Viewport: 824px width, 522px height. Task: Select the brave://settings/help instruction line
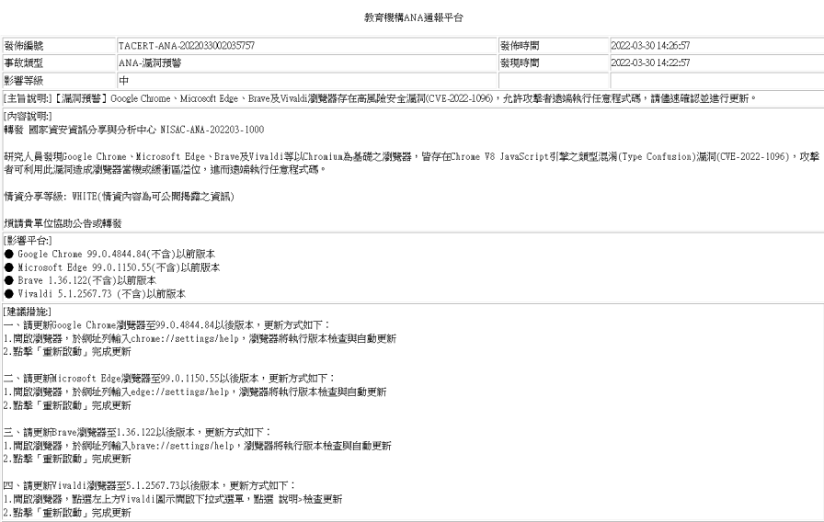click(x=198, y=446)
